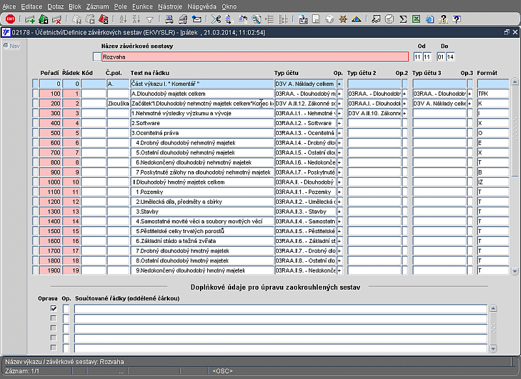Open the Záznam menu

98,7
